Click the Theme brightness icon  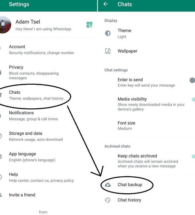tap(108, 33)
